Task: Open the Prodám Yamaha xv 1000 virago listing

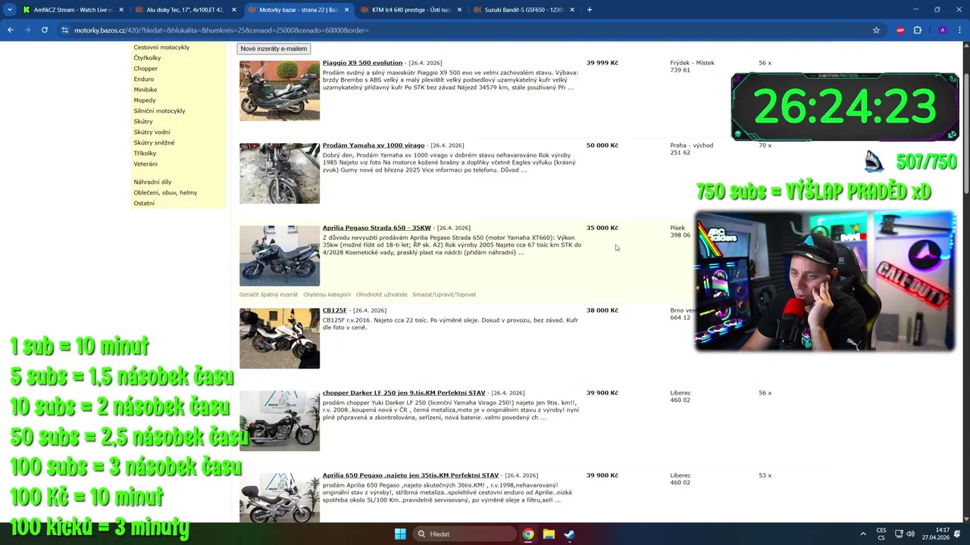Action: (374, 145)
